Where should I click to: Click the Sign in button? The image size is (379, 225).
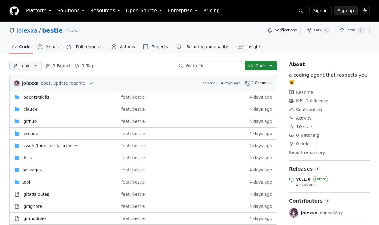[320, 11]
